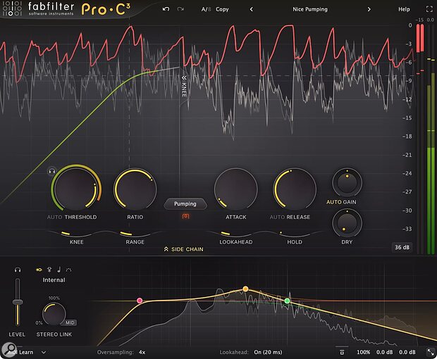
Task: Collapse the SIDE CHAIN section
Action: tap(184, 249)
